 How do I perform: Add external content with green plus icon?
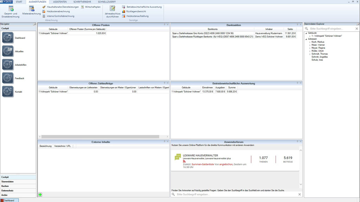[40, 195]
